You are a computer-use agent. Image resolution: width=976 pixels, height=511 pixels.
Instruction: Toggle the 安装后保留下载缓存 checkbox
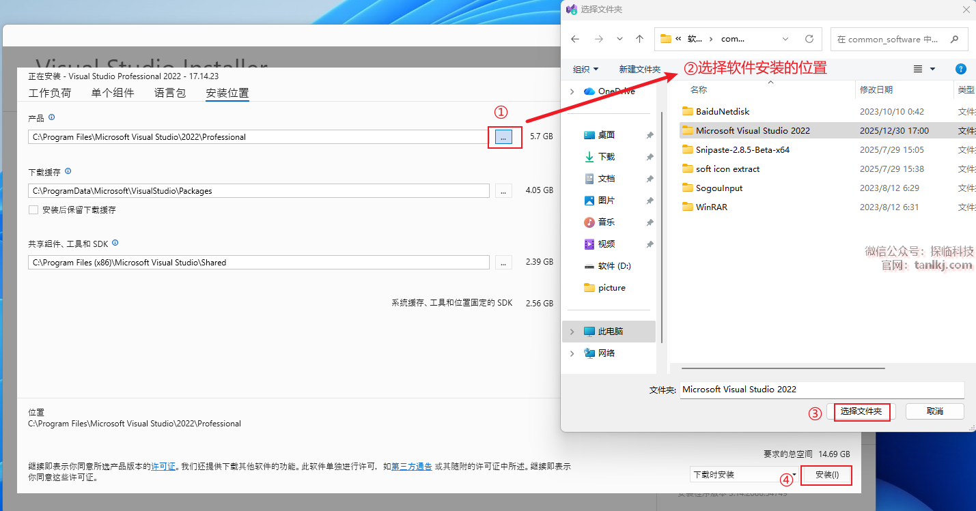[33, 210]
